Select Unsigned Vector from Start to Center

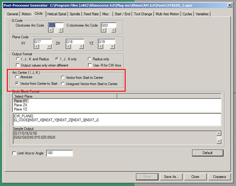[63, 84]
